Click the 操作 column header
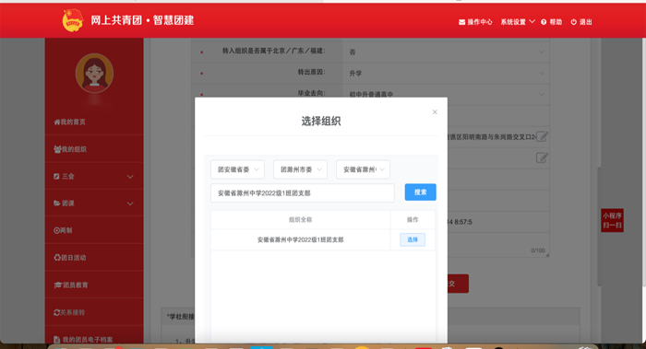 (x=413, y=220)
